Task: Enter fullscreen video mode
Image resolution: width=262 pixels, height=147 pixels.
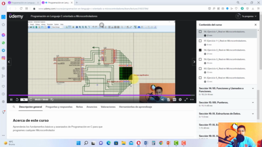Action: tap(186, 100)
